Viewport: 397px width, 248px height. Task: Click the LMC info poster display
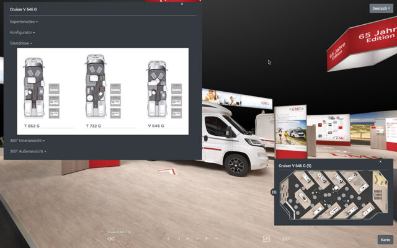tap(291, 131)
